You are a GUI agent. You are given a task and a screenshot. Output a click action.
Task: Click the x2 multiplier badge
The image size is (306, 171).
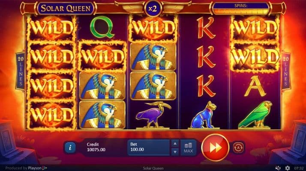153,9
